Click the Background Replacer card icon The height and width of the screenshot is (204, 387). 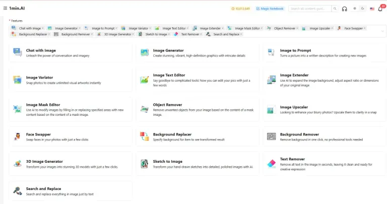[x=145, y=137]
